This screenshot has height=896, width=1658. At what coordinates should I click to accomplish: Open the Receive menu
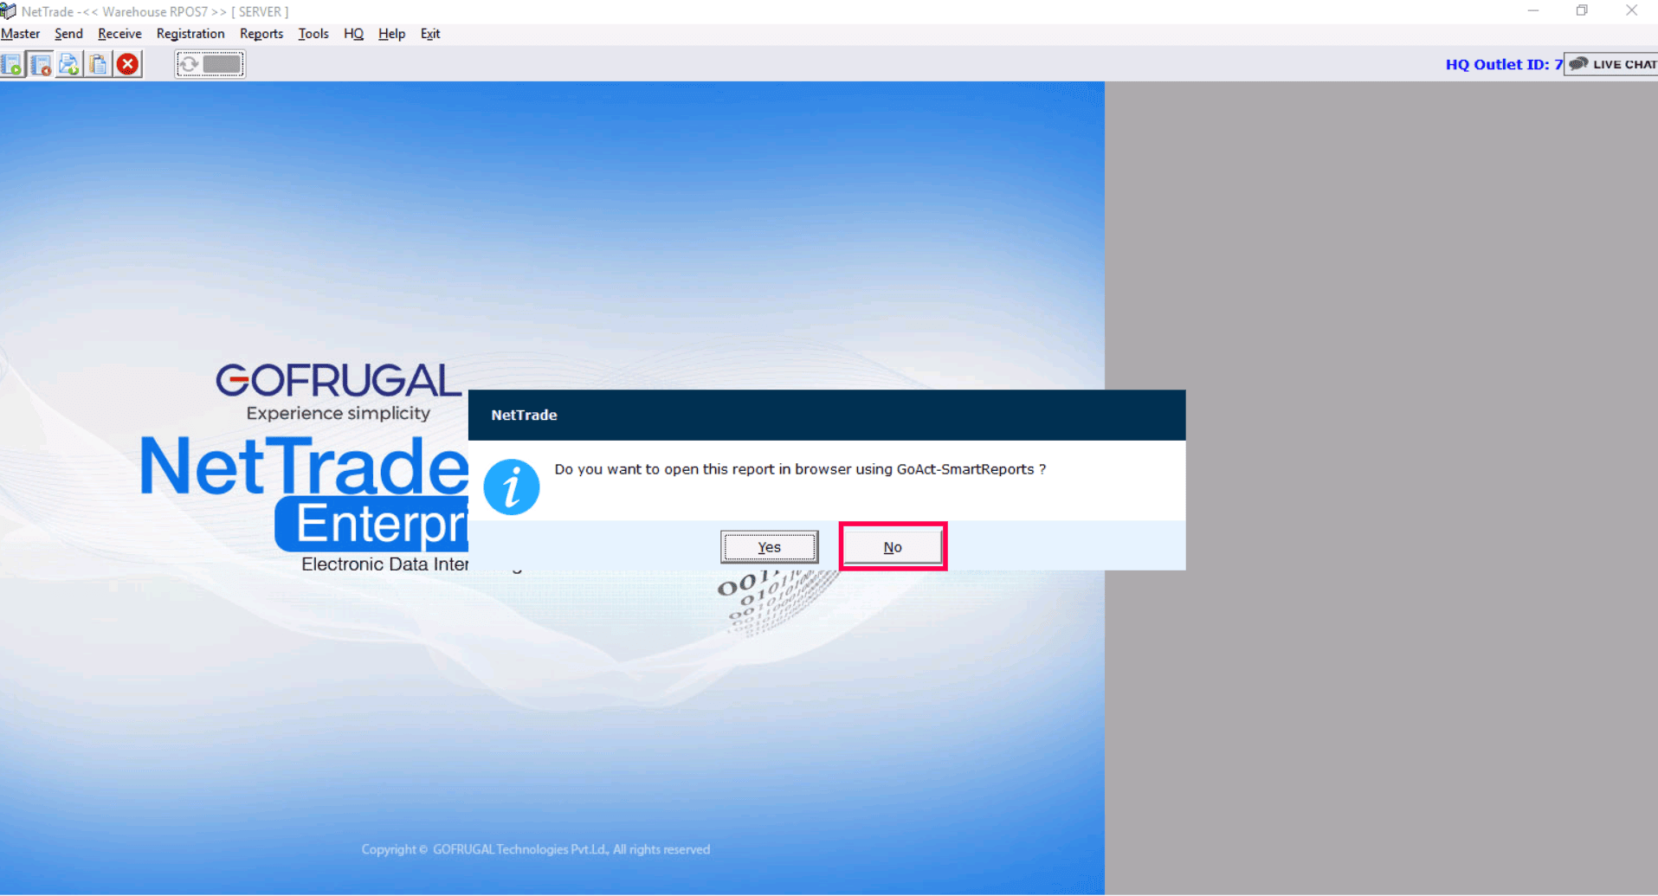point(119,34)
